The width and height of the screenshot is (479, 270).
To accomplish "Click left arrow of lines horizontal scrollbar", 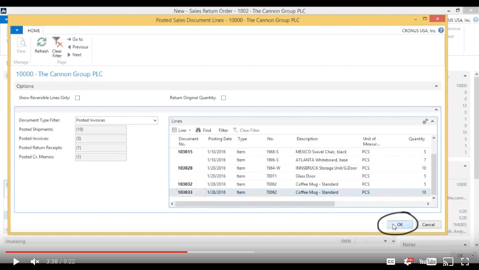I will pos(172,204).
